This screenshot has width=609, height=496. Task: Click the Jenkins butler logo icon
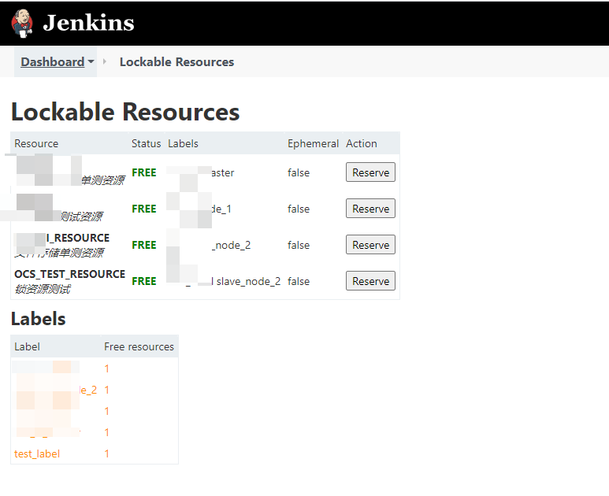click(x=22, y=24)
